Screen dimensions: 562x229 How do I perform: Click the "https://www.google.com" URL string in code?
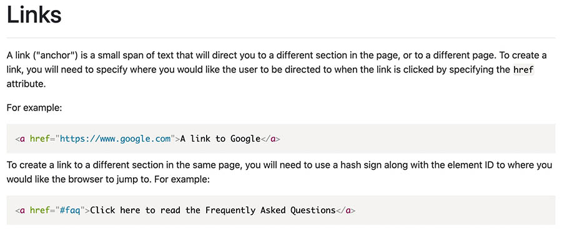115,139
